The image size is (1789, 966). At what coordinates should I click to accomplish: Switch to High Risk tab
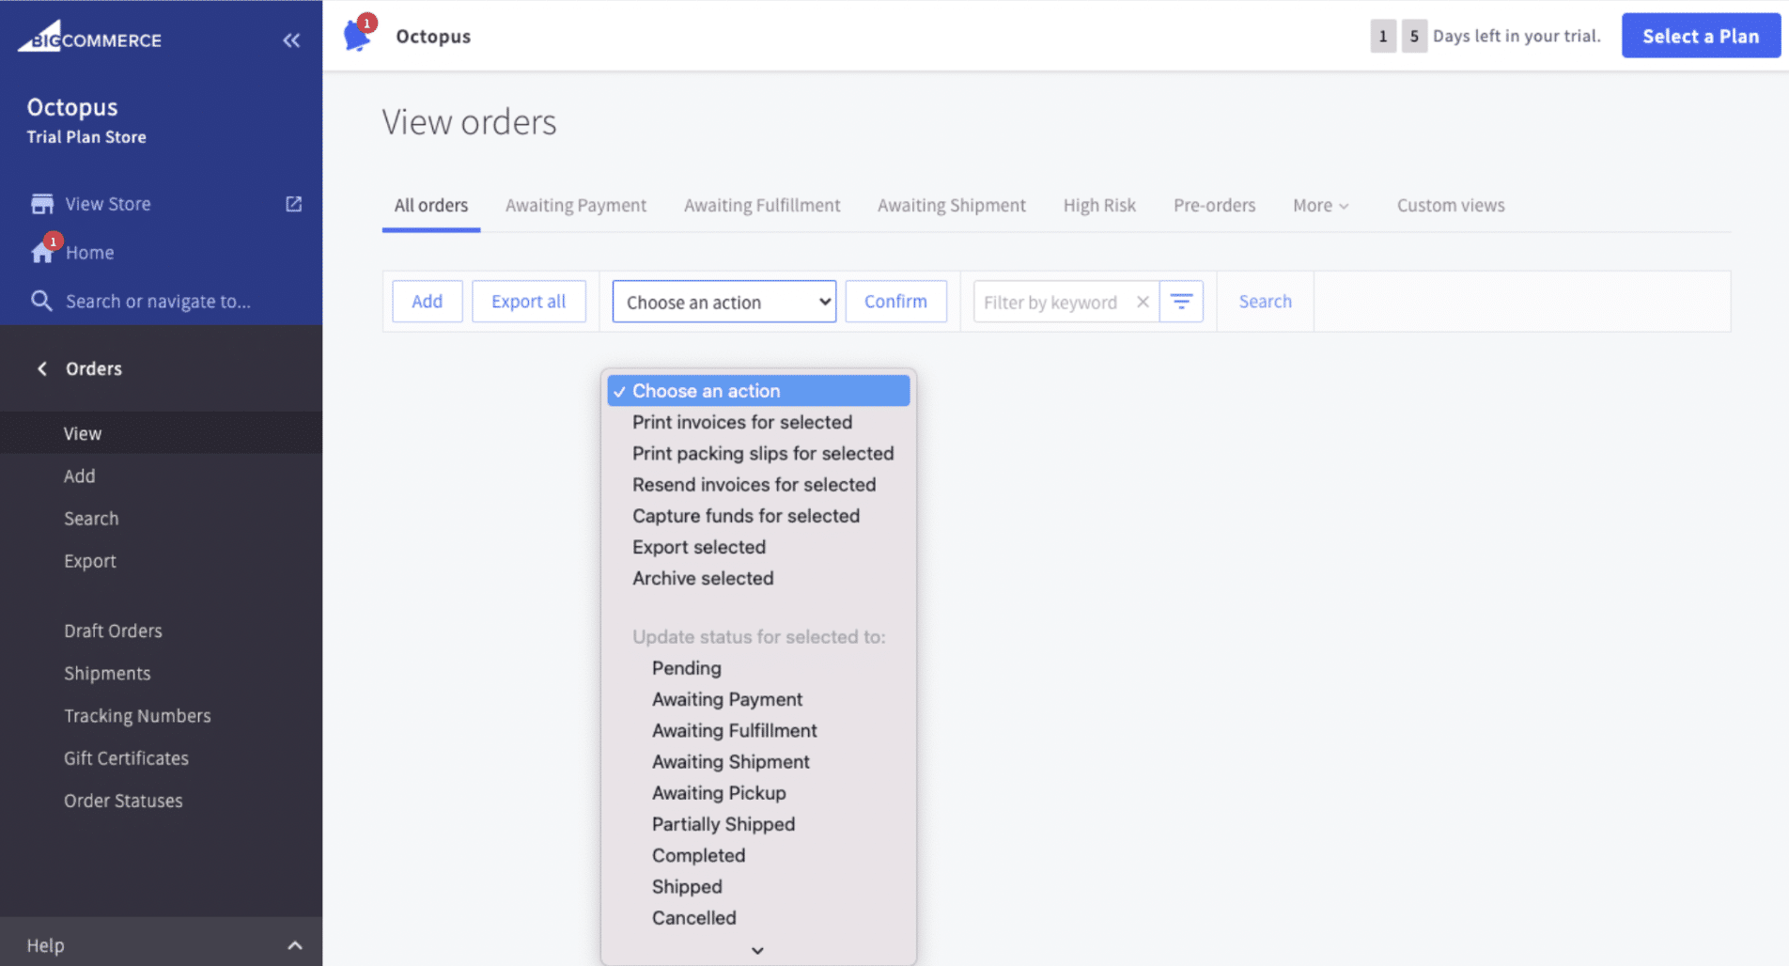(x=1099, y=205)
